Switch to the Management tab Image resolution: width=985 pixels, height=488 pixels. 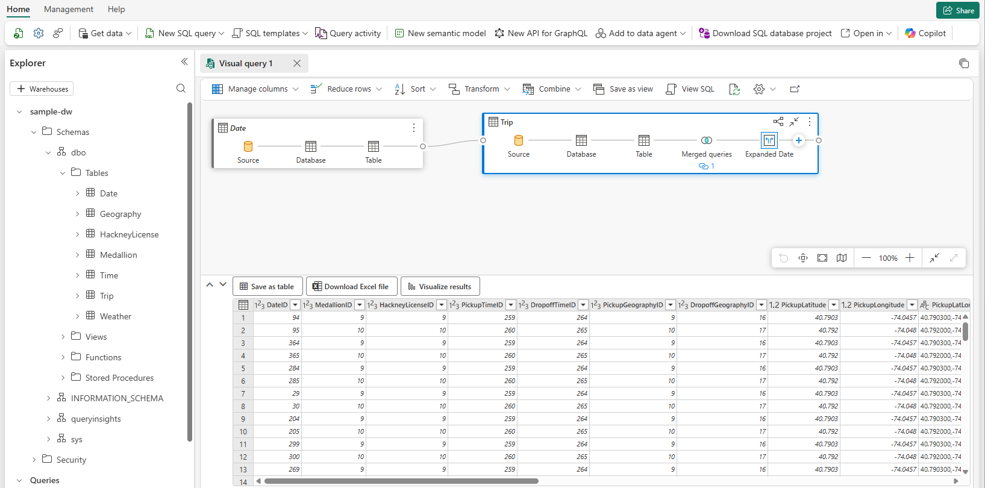coord(69,9)
